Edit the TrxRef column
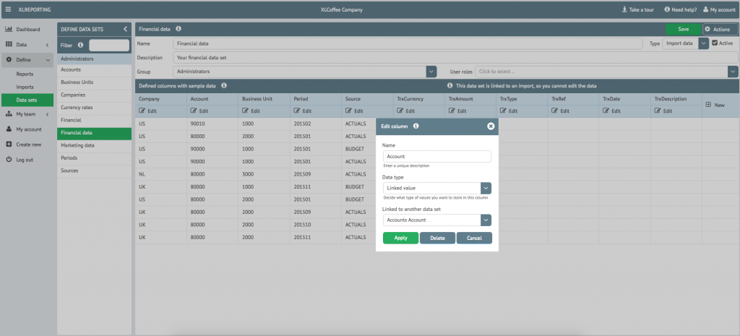740x336 pixels. [560, 111]
